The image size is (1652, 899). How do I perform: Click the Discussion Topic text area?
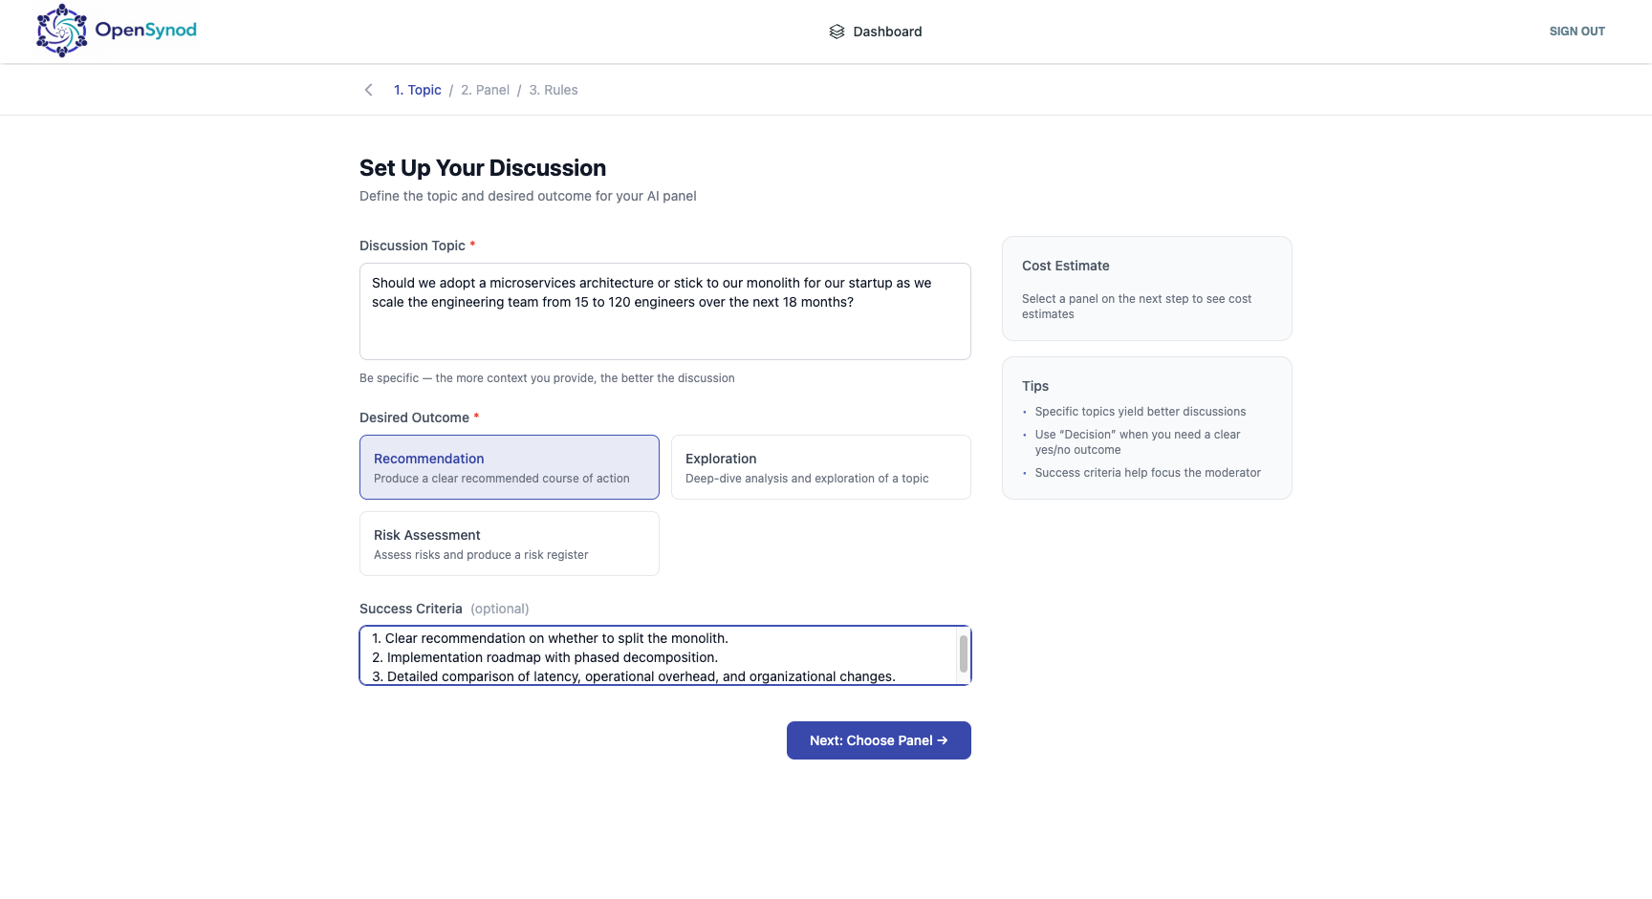(x=665, y=311)
